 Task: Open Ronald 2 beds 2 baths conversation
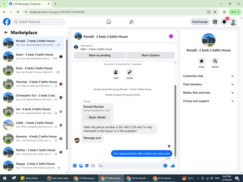point(33,43)
